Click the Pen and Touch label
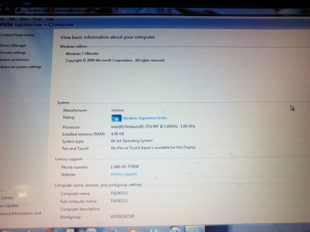 click(x=75, y=148)
